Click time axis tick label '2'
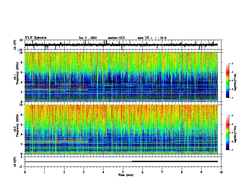The image size is (249, 193). [64, 172]
